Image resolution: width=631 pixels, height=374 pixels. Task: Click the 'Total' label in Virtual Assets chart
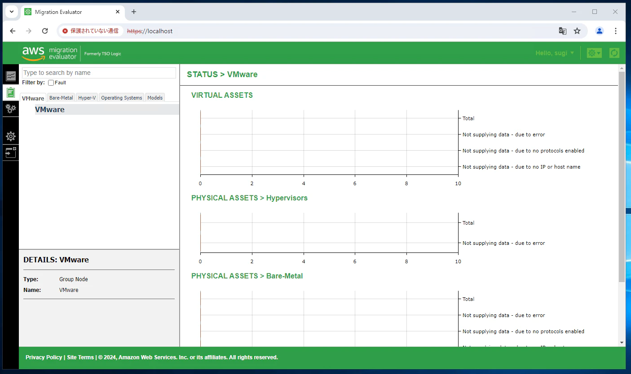tap(468, 118)
